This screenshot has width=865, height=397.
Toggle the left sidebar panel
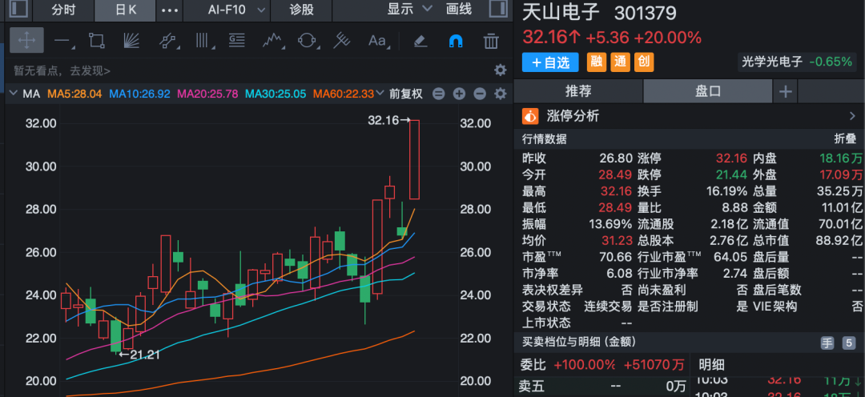18,9
